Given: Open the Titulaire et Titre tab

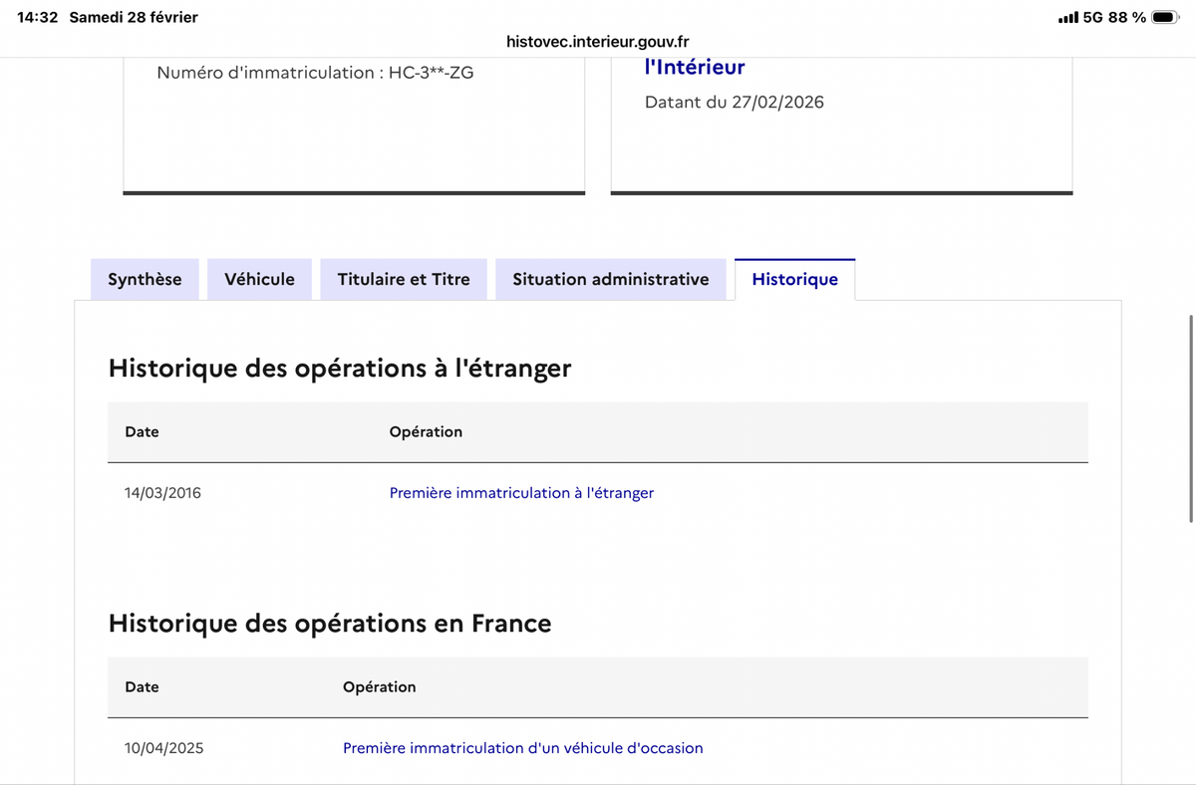Looking at the screenshot, I should tap(404, 279).
